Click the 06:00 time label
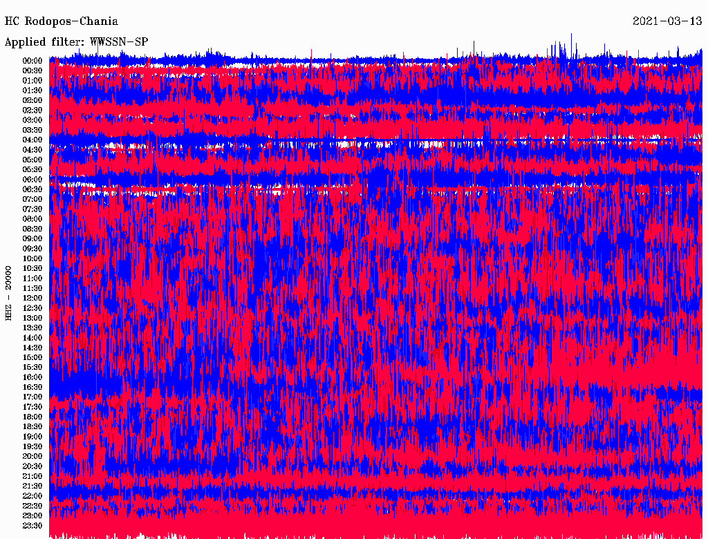The width and height of the screenshot is (708, 539). (32, 180)
